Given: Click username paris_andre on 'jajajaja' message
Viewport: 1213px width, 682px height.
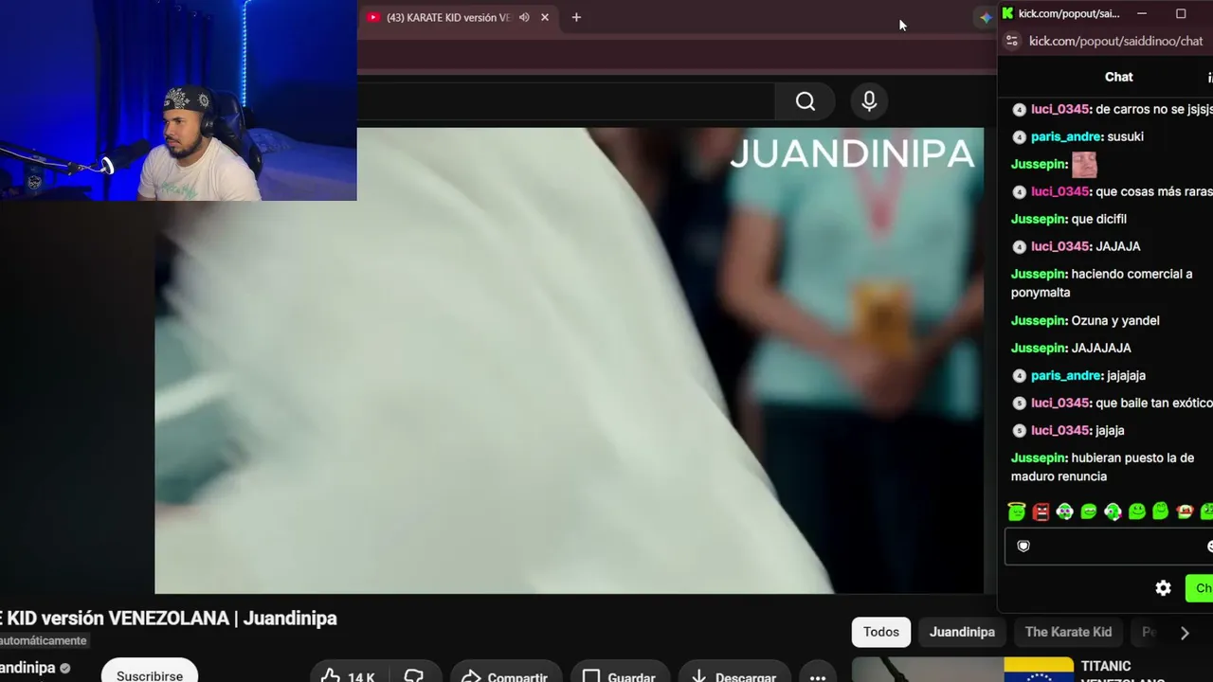Looking at the screenshot, I should [x=1066, y=375].
